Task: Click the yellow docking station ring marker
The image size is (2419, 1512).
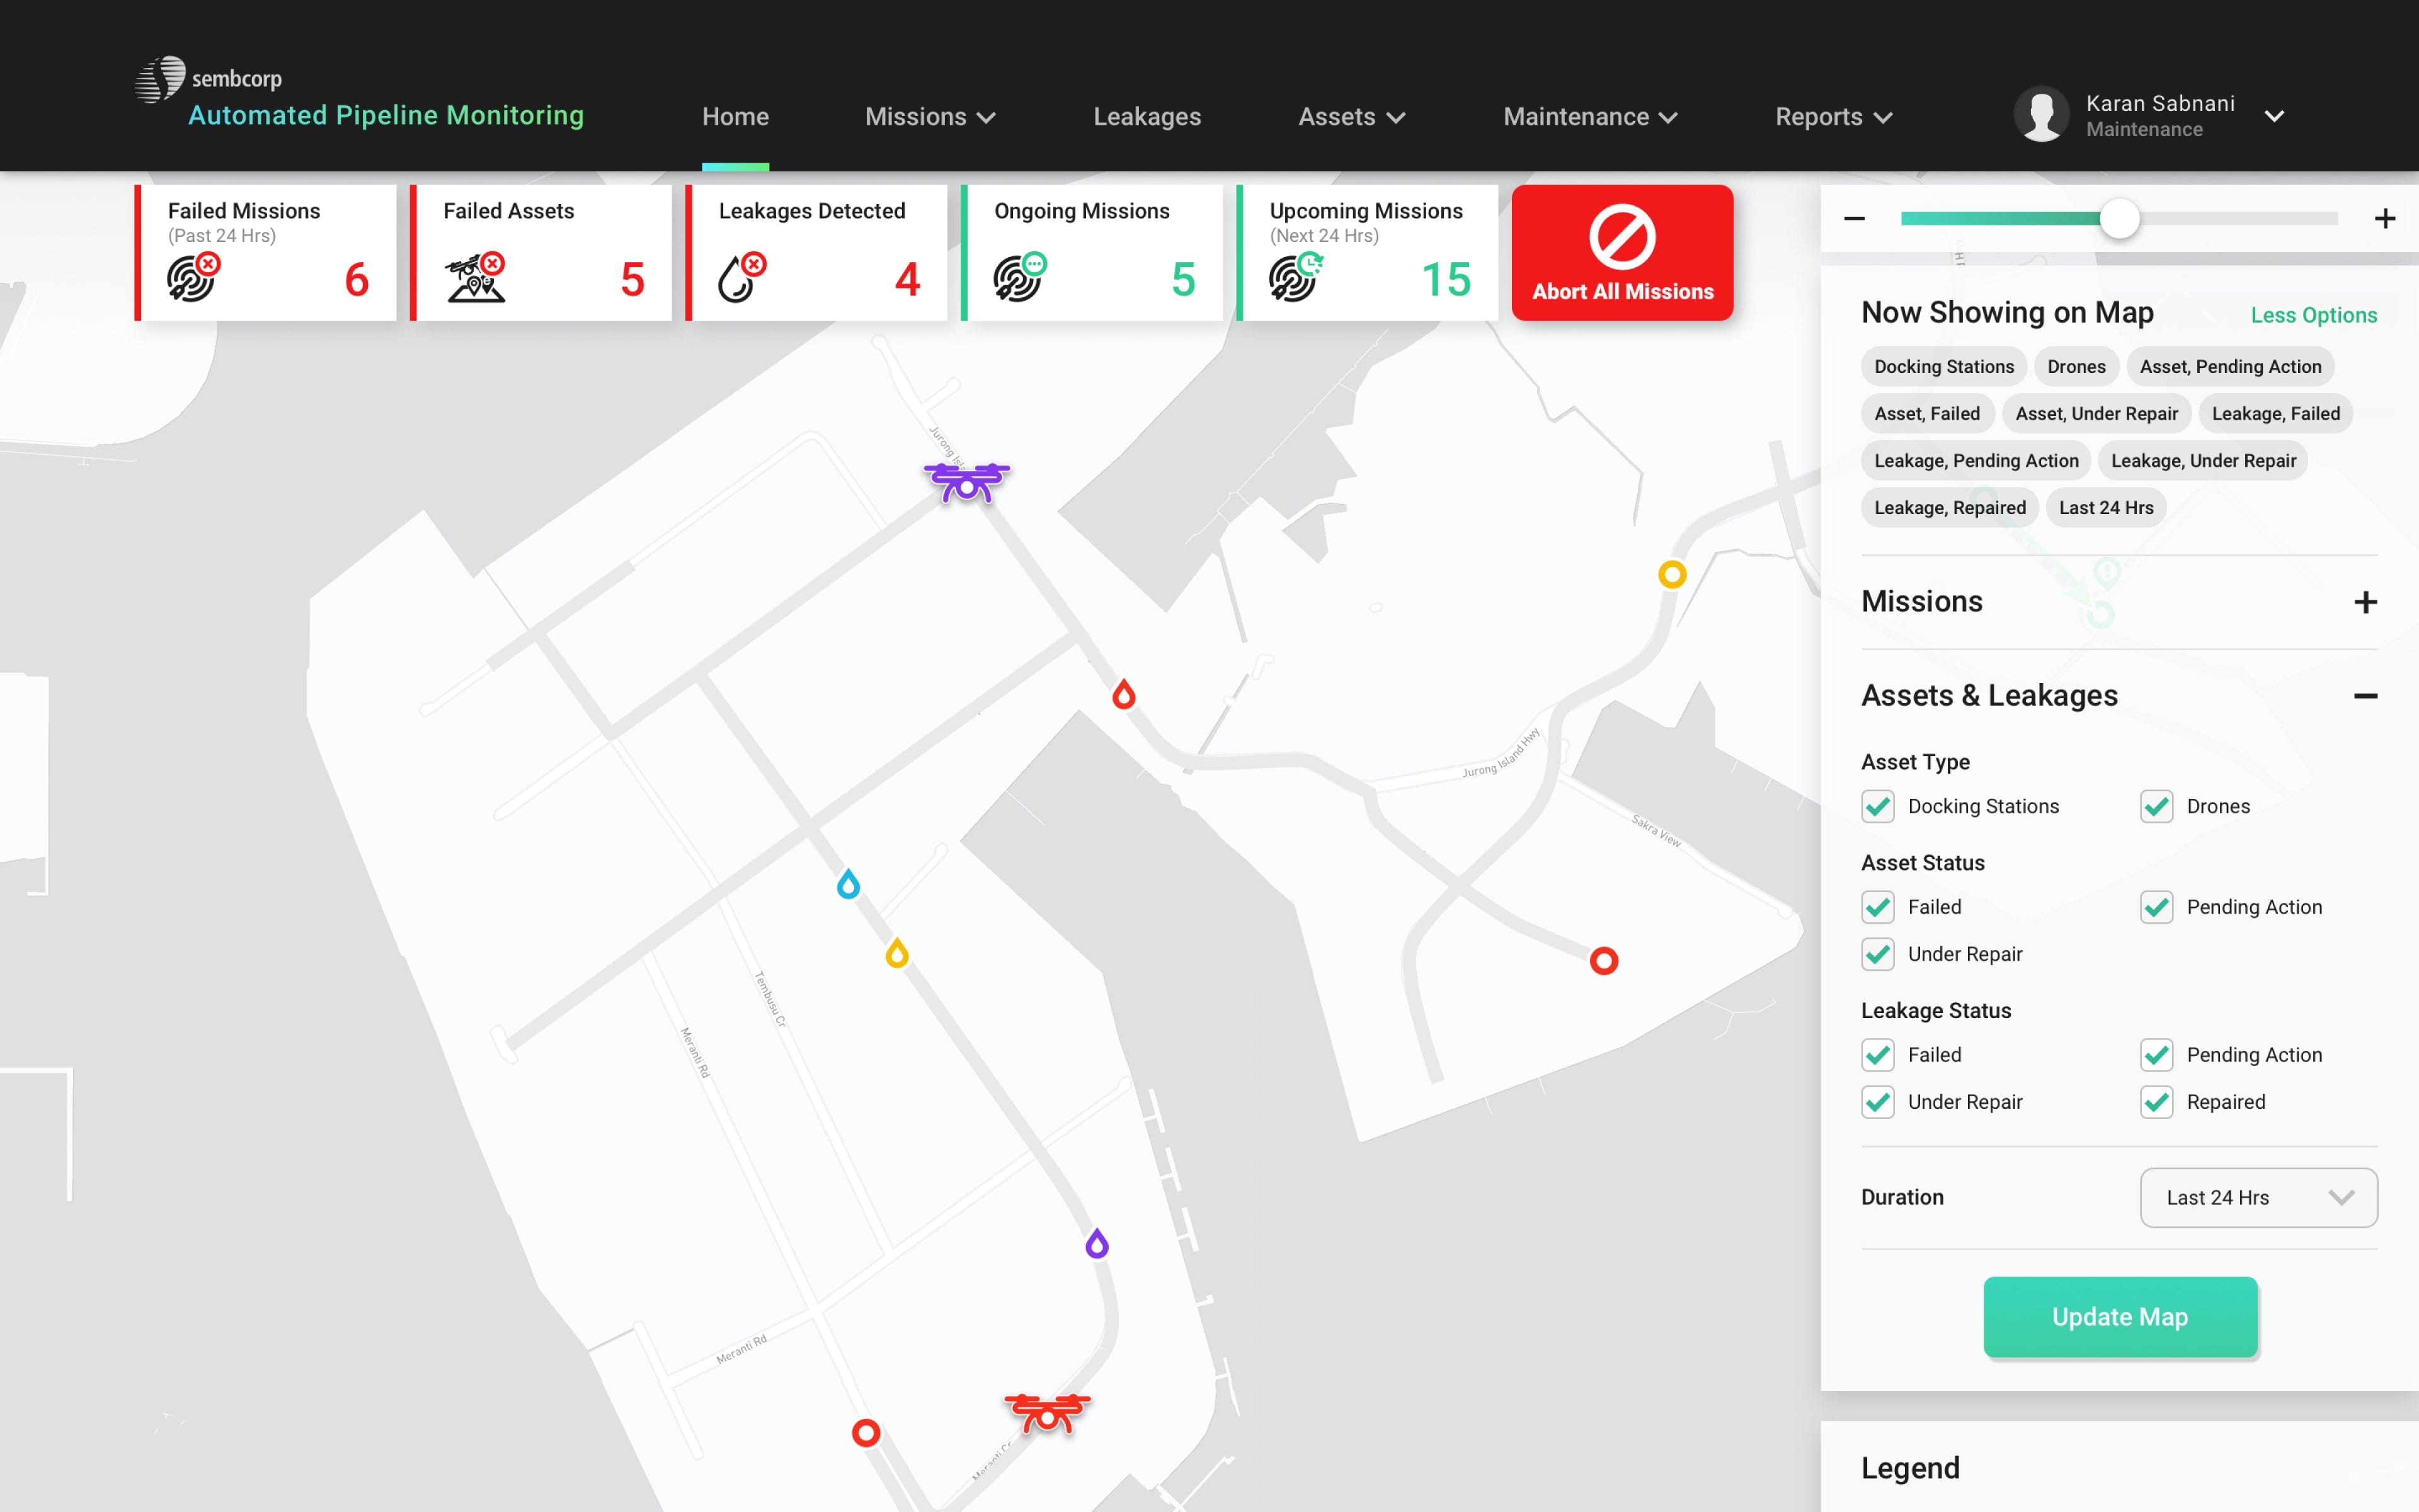Action: click(1671, 574)
